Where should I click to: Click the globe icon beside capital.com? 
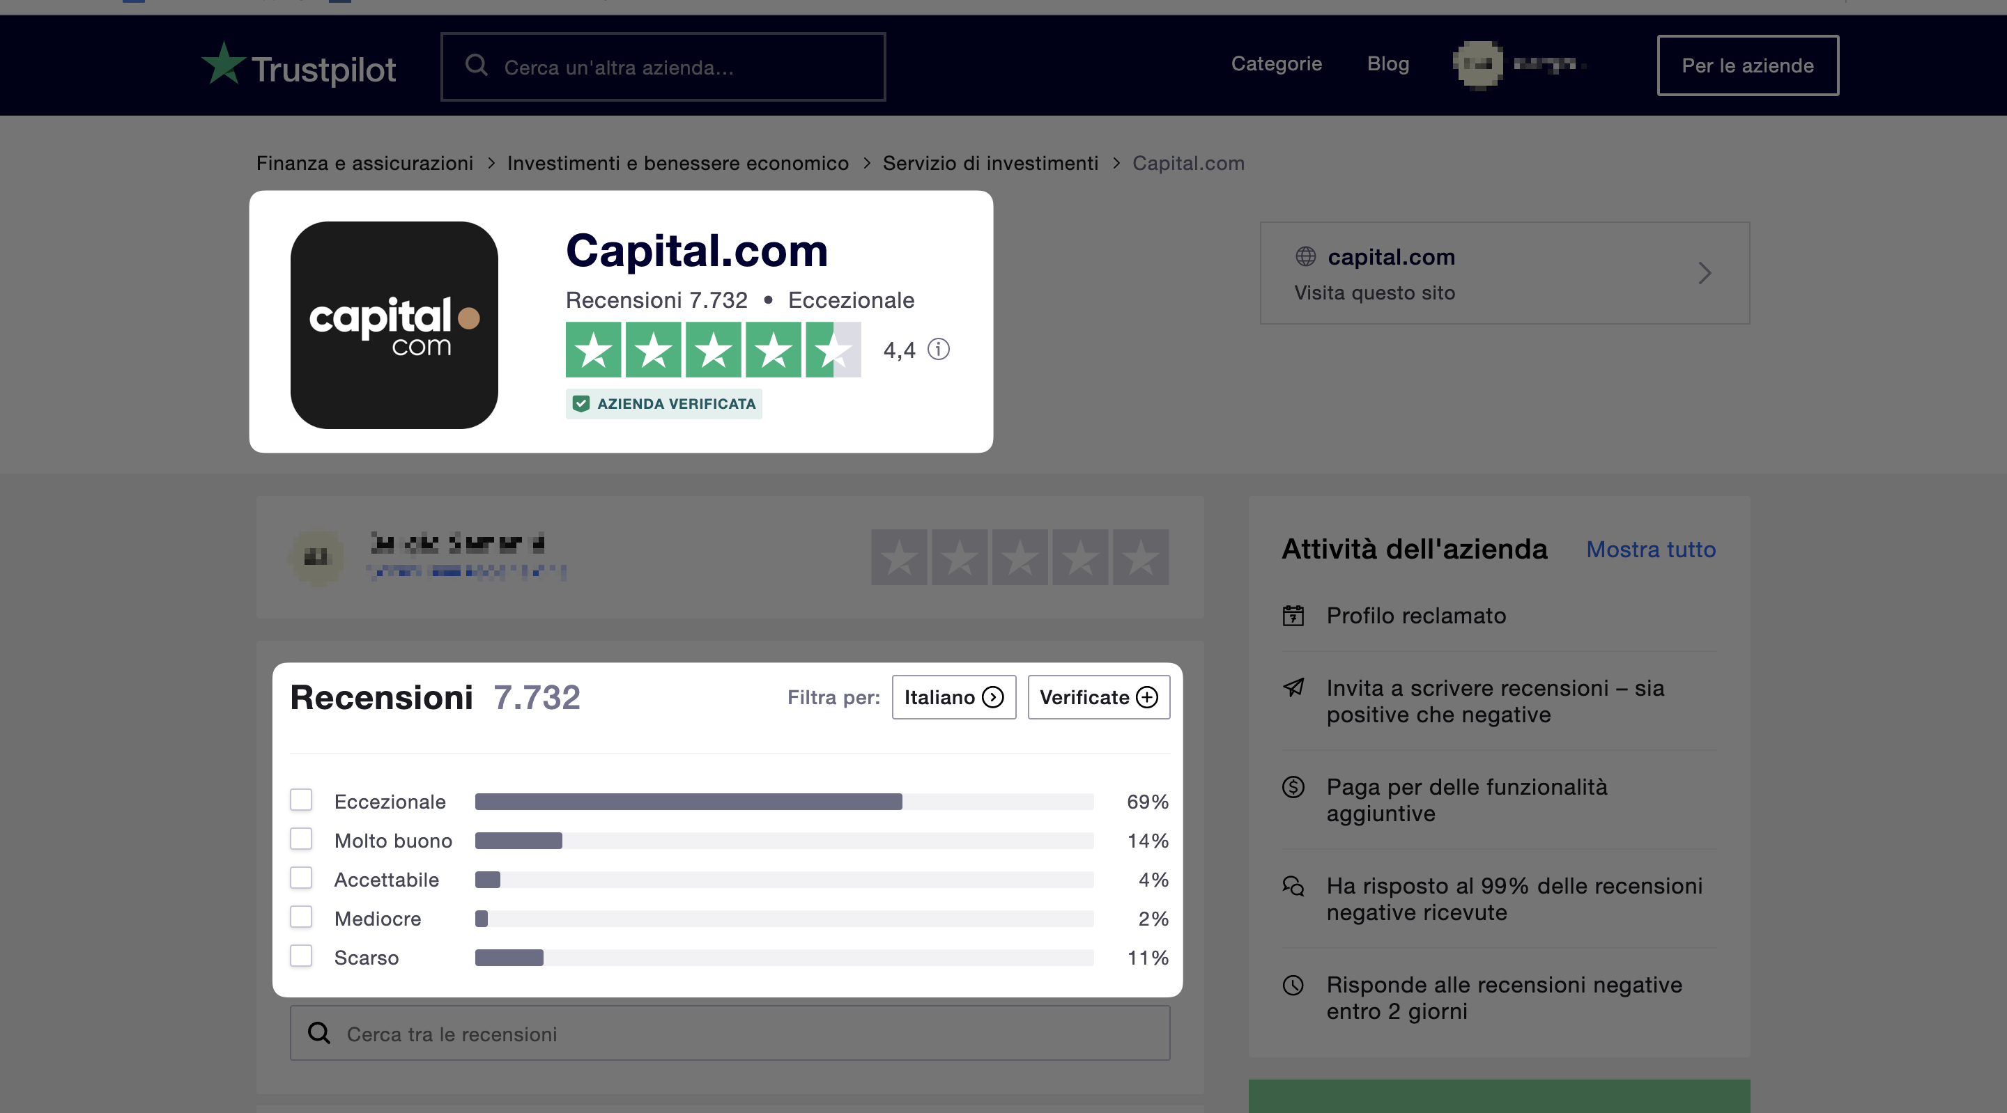pyautogui.click(x=1305, y=256)
